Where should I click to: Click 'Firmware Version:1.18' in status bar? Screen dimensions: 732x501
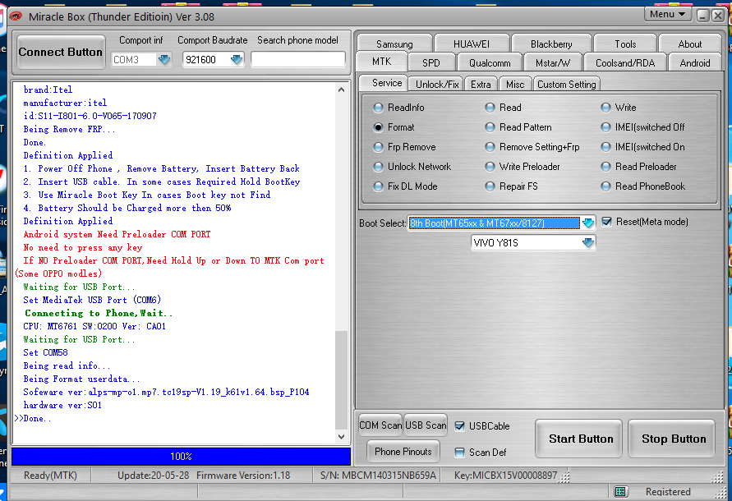(242, 476)
